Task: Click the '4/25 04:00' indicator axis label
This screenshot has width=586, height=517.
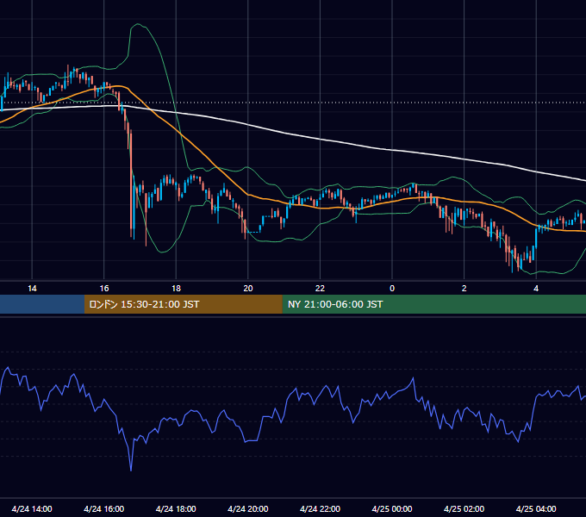Action: tap(536, 508)
